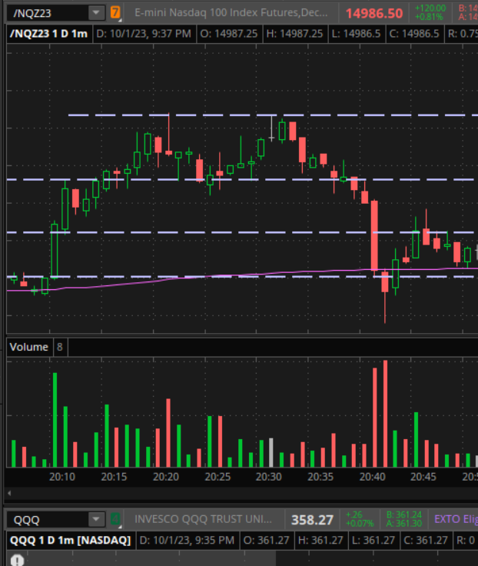
Task: Click the green symbol-link icon beside QQQ
Action: pos(115,519)
